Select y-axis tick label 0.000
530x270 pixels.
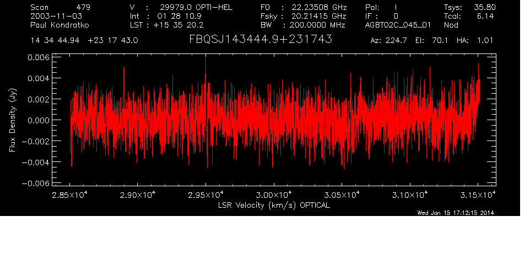coord(38,120)
